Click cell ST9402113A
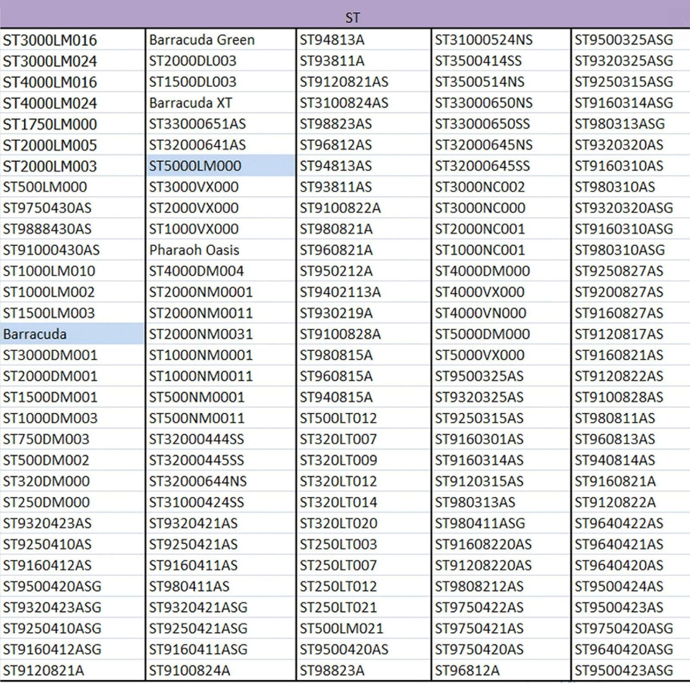This screenshot has height=684, width=690. (x=364, y=292)
